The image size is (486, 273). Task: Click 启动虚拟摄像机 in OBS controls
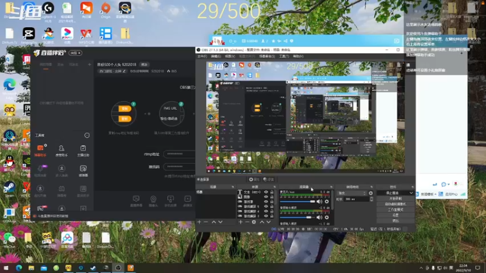pyautogui.click(x=395, y=204)
